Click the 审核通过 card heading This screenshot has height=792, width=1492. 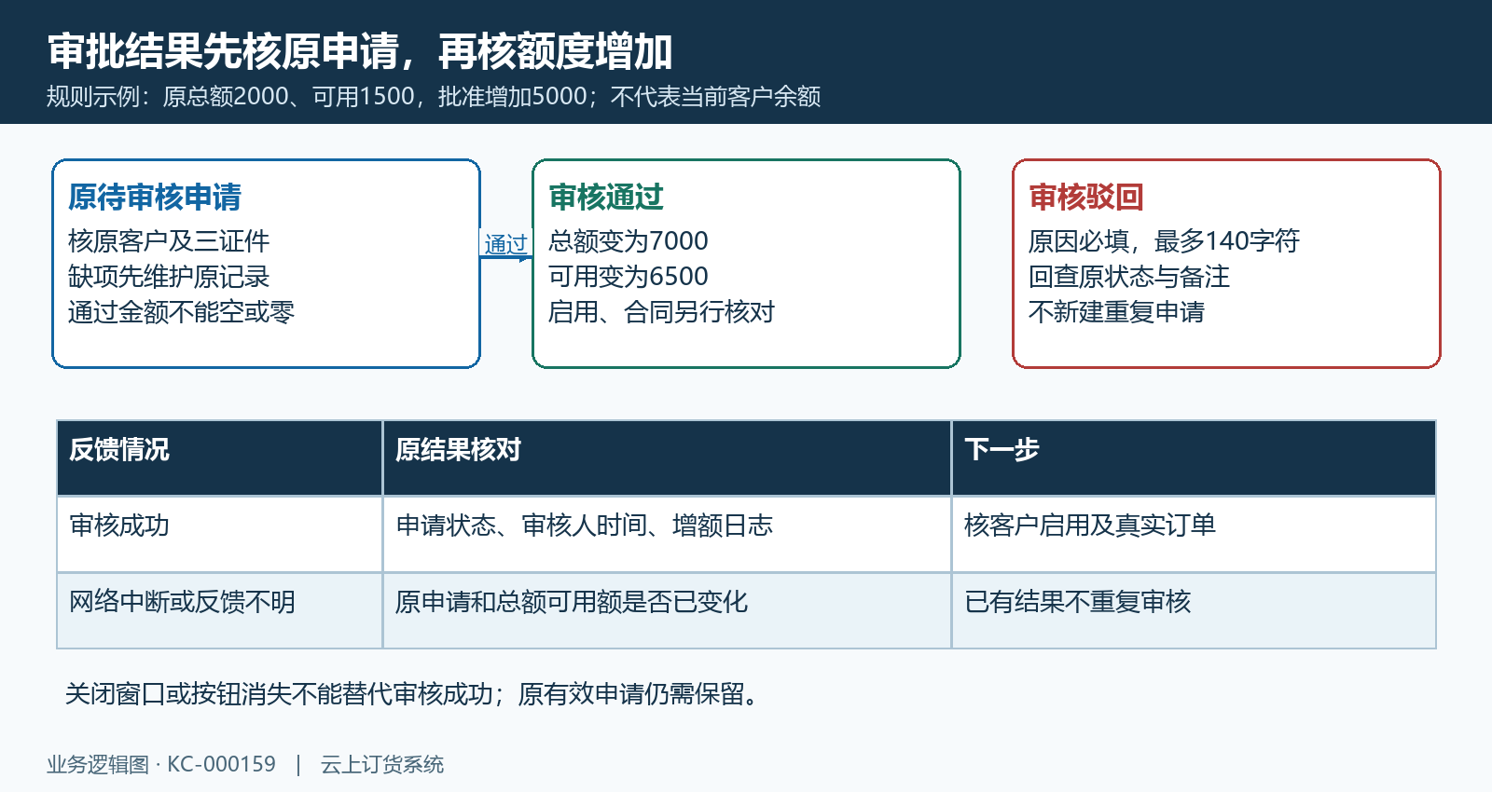tap(606, 197)
